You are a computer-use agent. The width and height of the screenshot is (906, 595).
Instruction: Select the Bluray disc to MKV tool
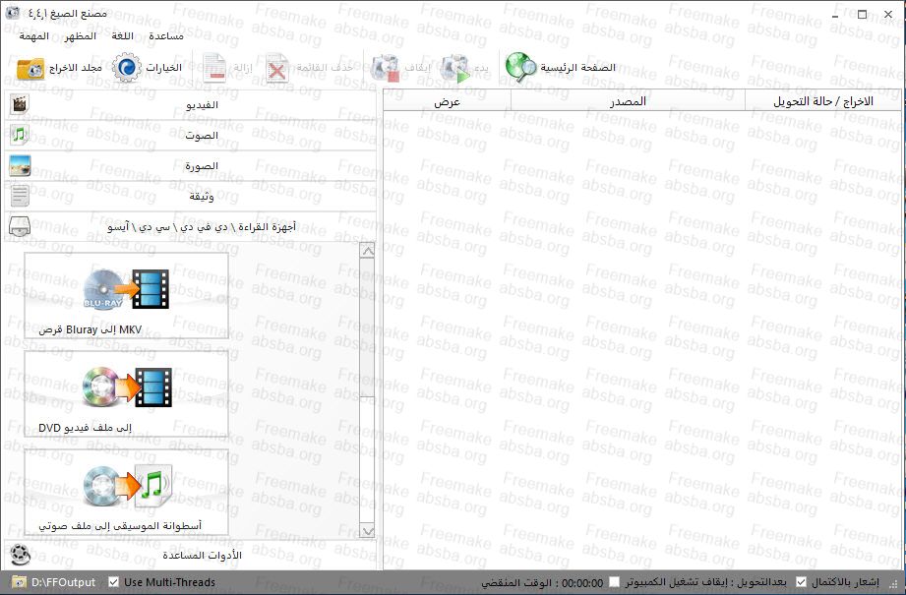(x=127, y=296)
